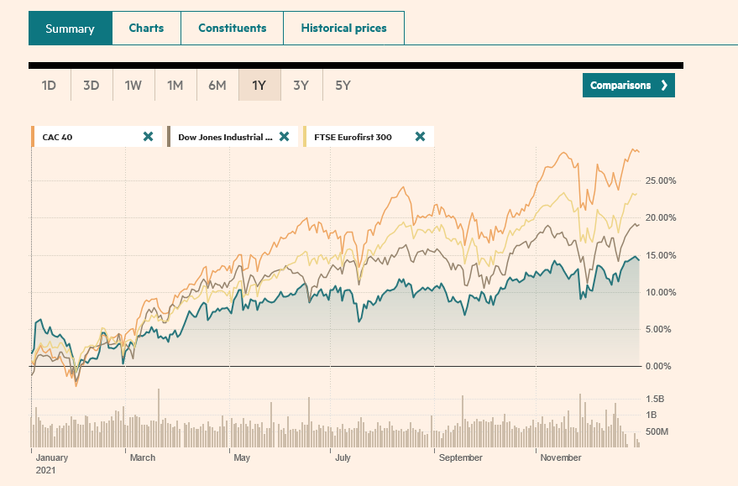The width and height of the screenshot is (738, 486).
Task: Click the November label on the chart axis
Action: [559, 457]
